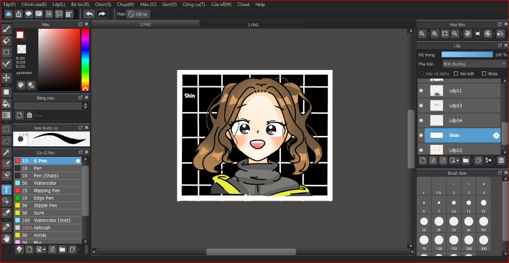
Task: Click the rainbow hue slider
Action: (85, 60)
